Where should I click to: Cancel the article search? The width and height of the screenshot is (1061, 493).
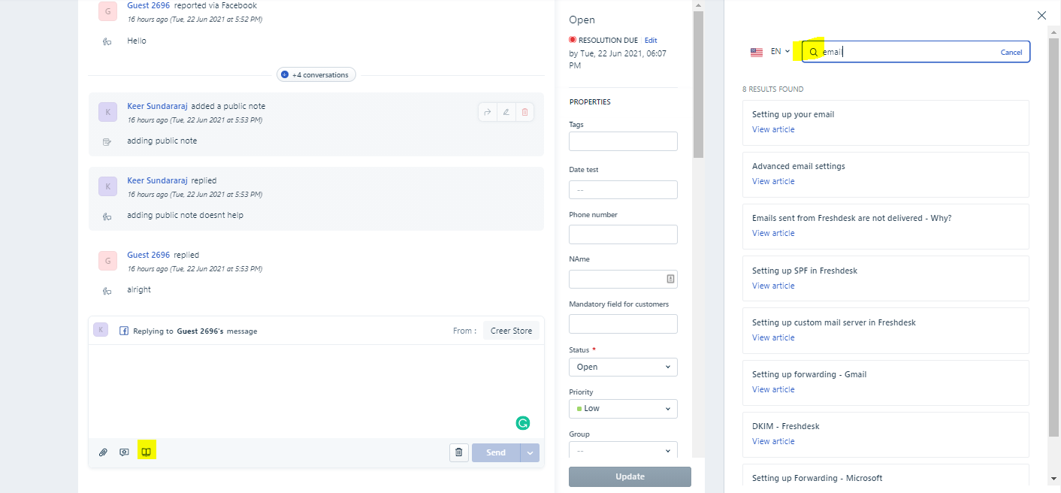(1011, 52)
